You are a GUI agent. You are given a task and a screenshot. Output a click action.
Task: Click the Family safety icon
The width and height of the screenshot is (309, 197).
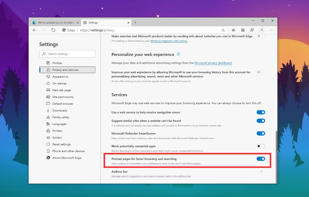click(48, 117)
